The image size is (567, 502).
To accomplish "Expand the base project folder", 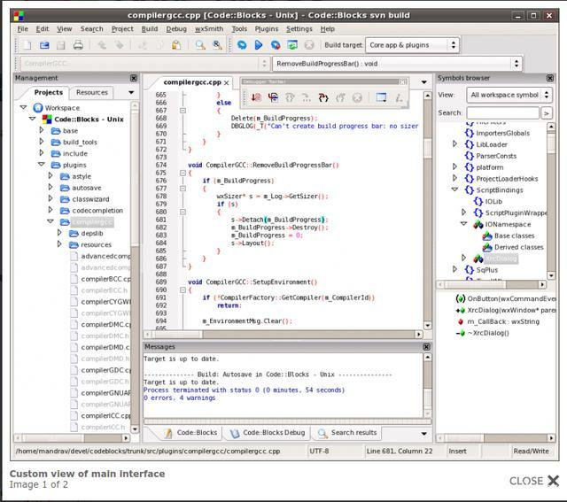I will tap(42, 130).
